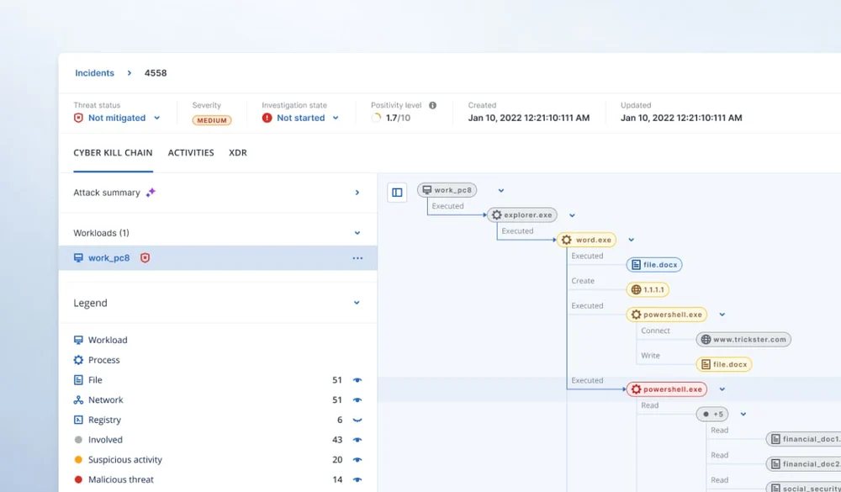Toggle visibility of File items

coord(357,380)
